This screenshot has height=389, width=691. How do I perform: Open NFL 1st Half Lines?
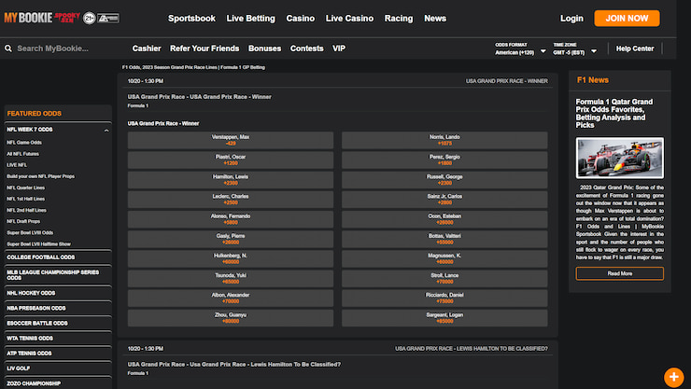[x=25, y=199]
